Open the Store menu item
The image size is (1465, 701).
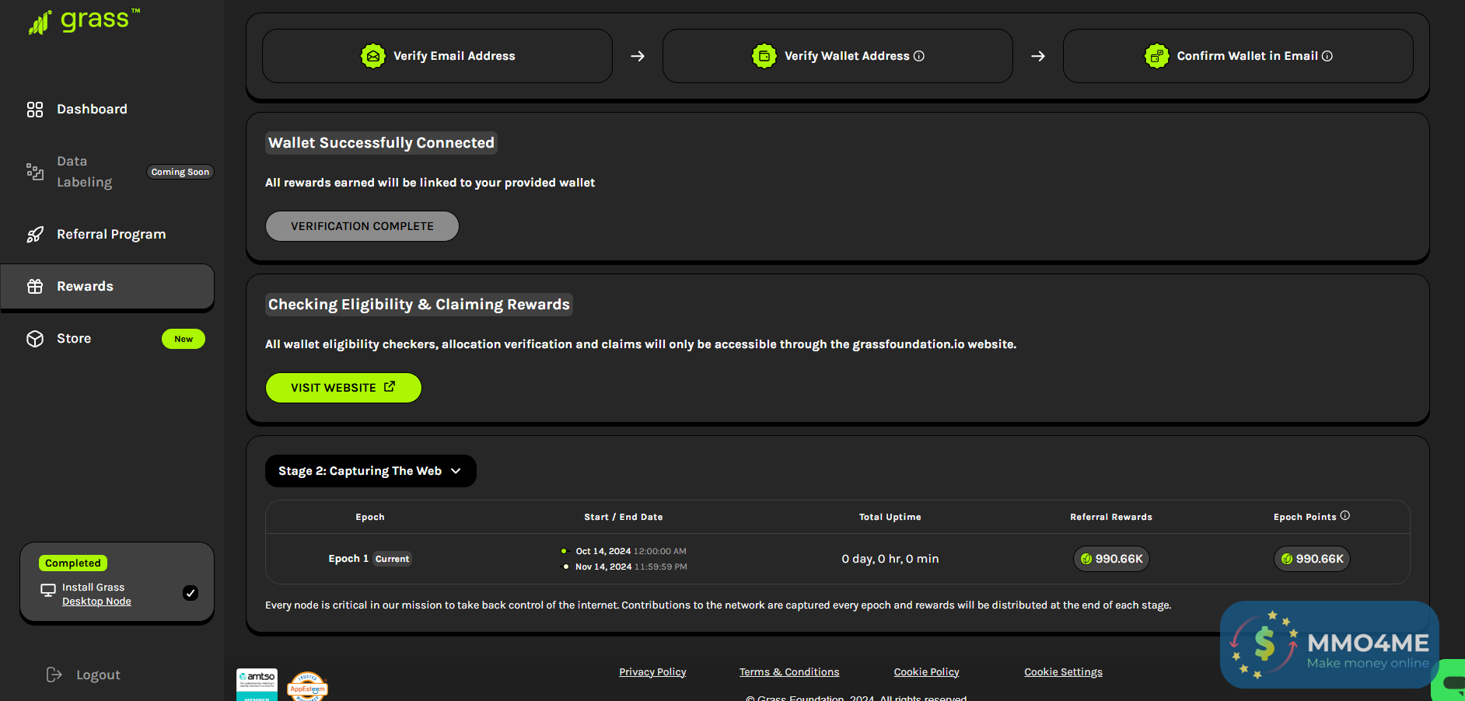74,339
